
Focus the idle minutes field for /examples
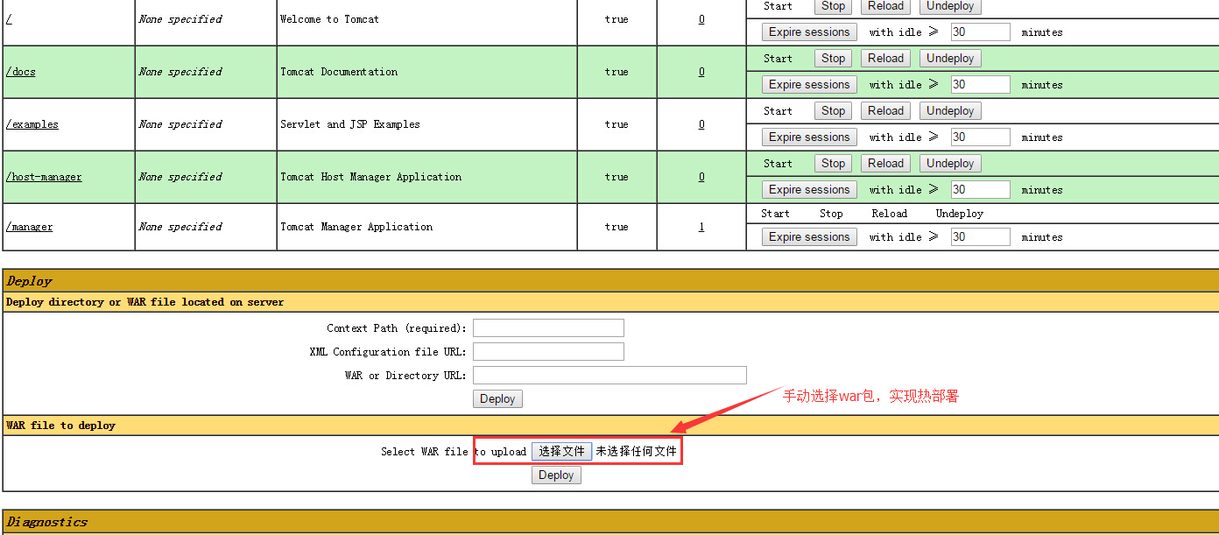pos(980,137)
